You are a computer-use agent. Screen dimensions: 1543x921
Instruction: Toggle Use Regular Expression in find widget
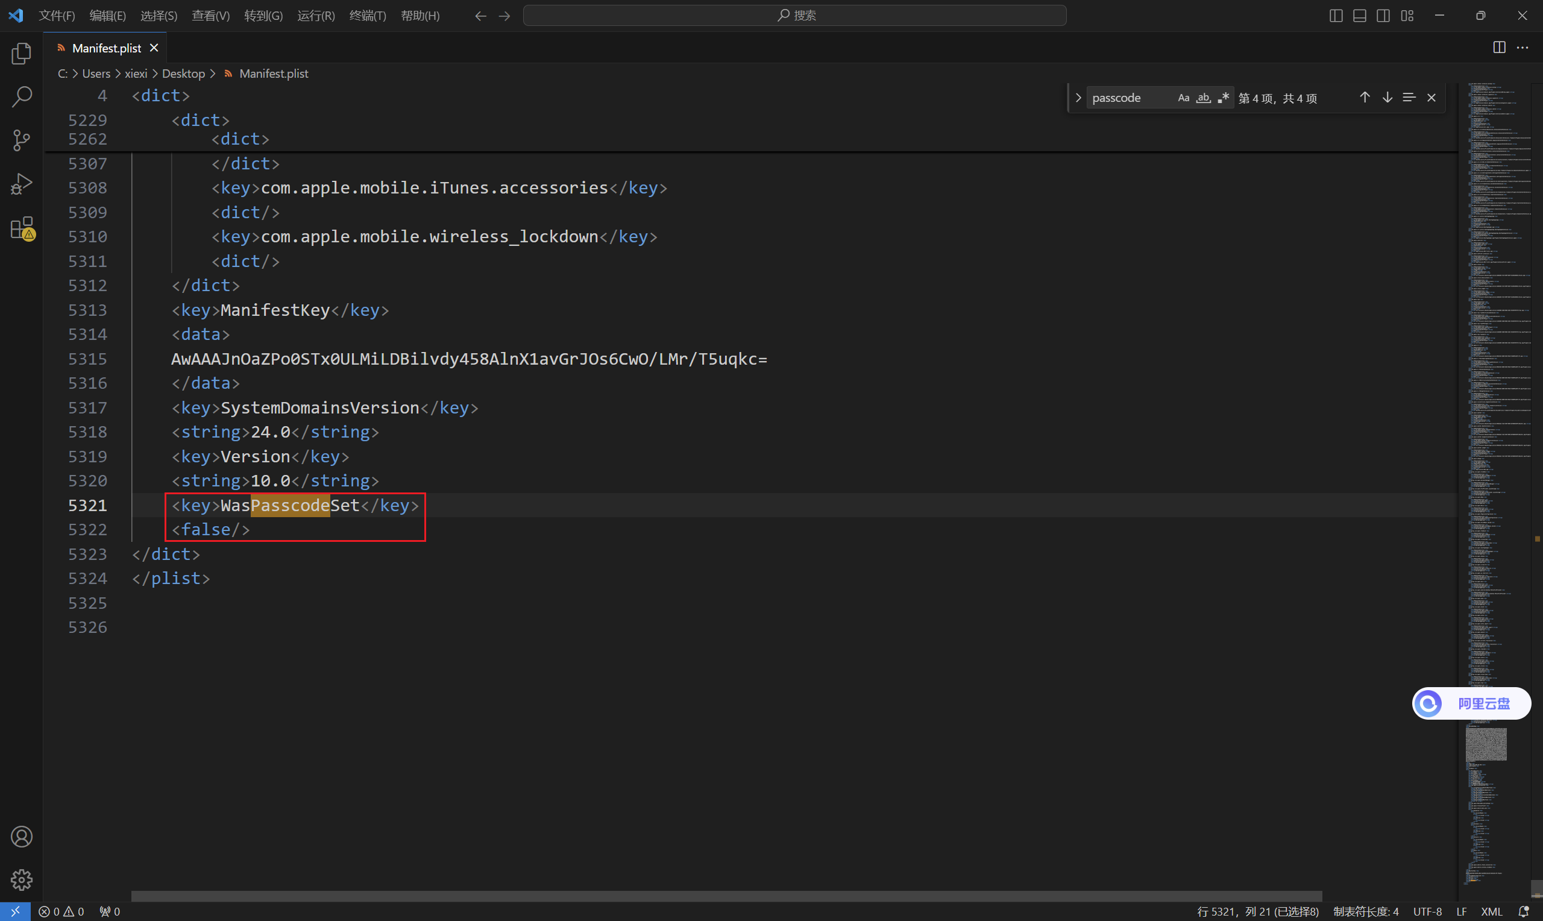point(1224,98)
